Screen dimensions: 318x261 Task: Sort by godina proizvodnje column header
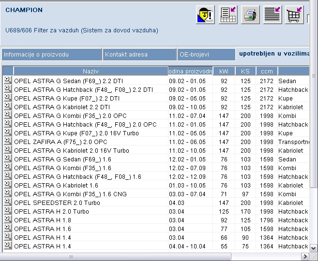tap(190, 71)
